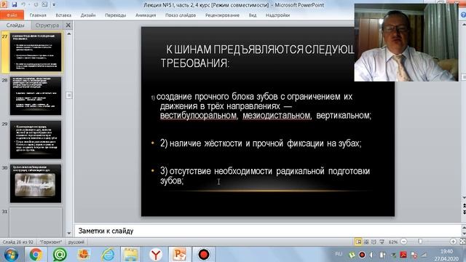Start slideshow from quick access toolbar icon

44,5
